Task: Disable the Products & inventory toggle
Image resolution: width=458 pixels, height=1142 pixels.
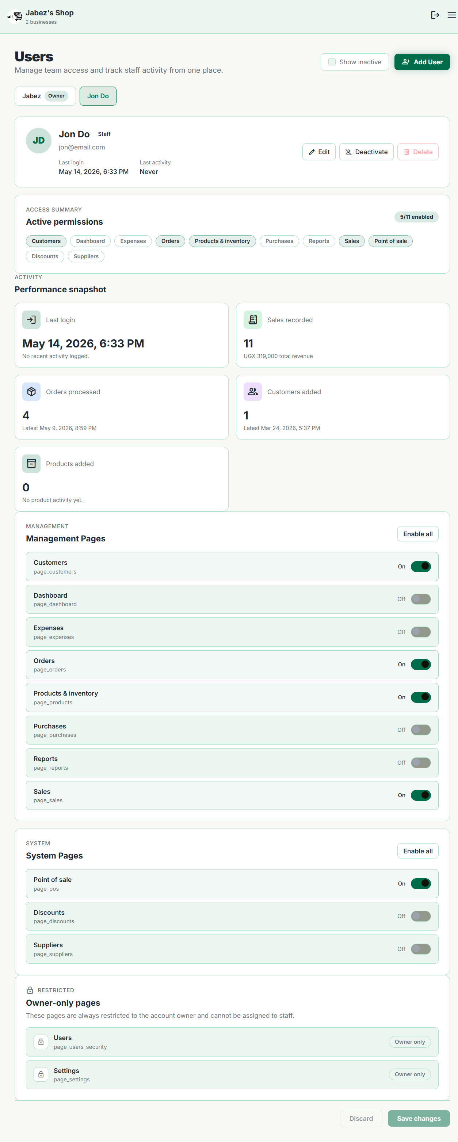Action: 420,697
